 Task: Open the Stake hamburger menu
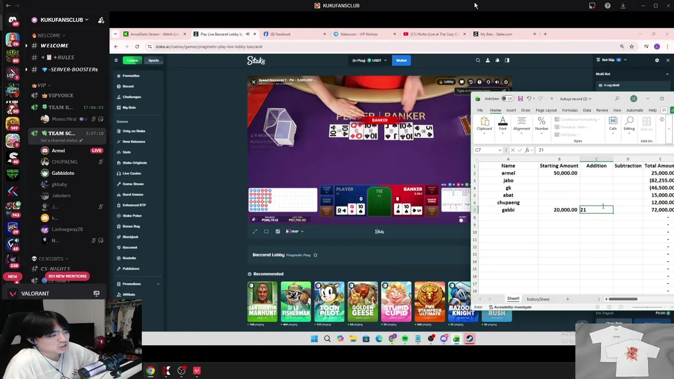[116, 61]
